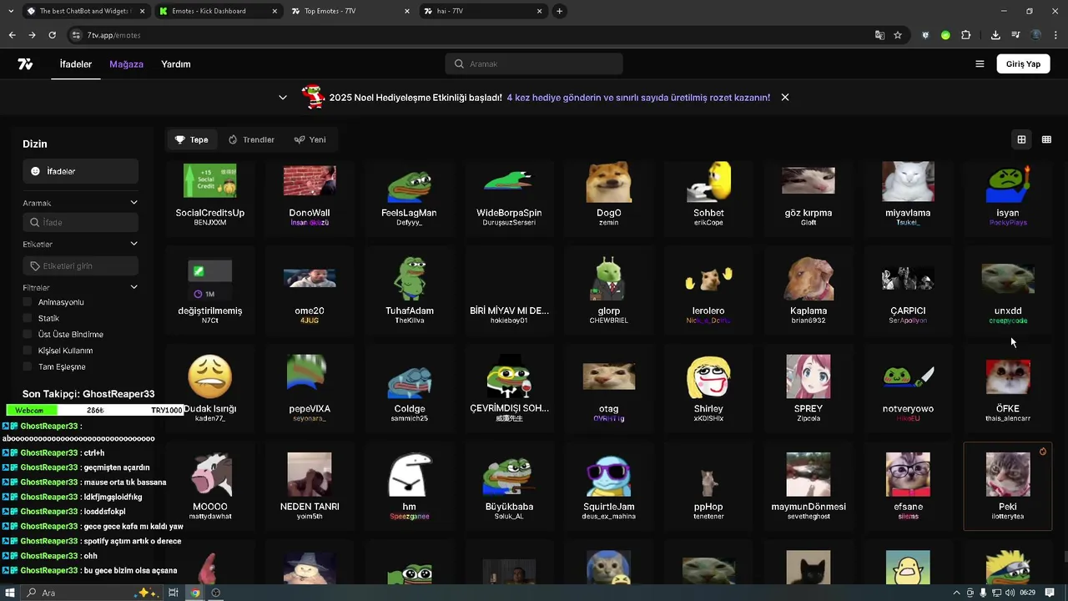Collapse the Aramak section
Screen dimensions: 1068x601
133,203
